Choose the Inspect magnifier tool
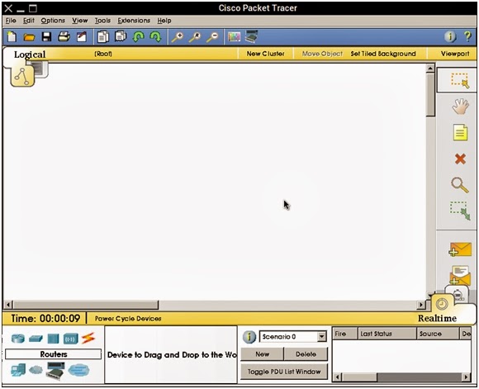This screenshot has width=479, height=389. (460, 185)
